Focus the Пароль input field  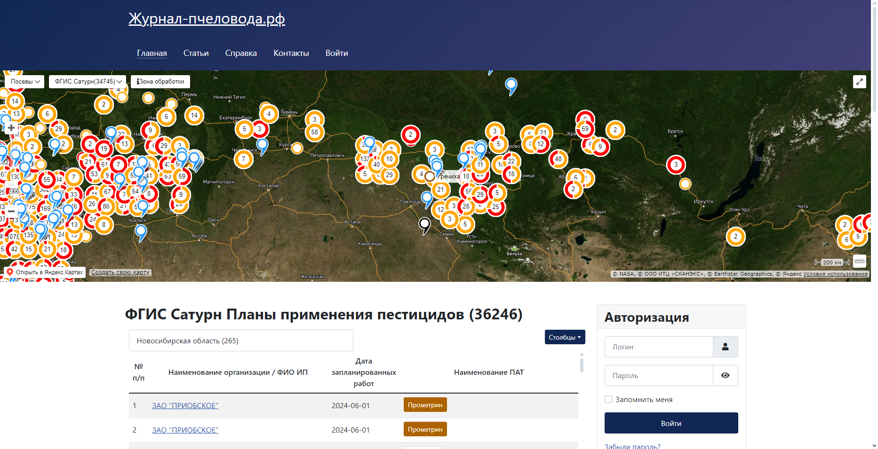pyautogui.click(x=659, y=375)
